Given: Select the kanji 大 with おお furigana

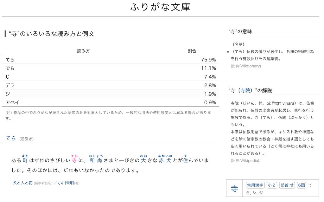Looking at the screenshot, I should click(x=143, y=160).
